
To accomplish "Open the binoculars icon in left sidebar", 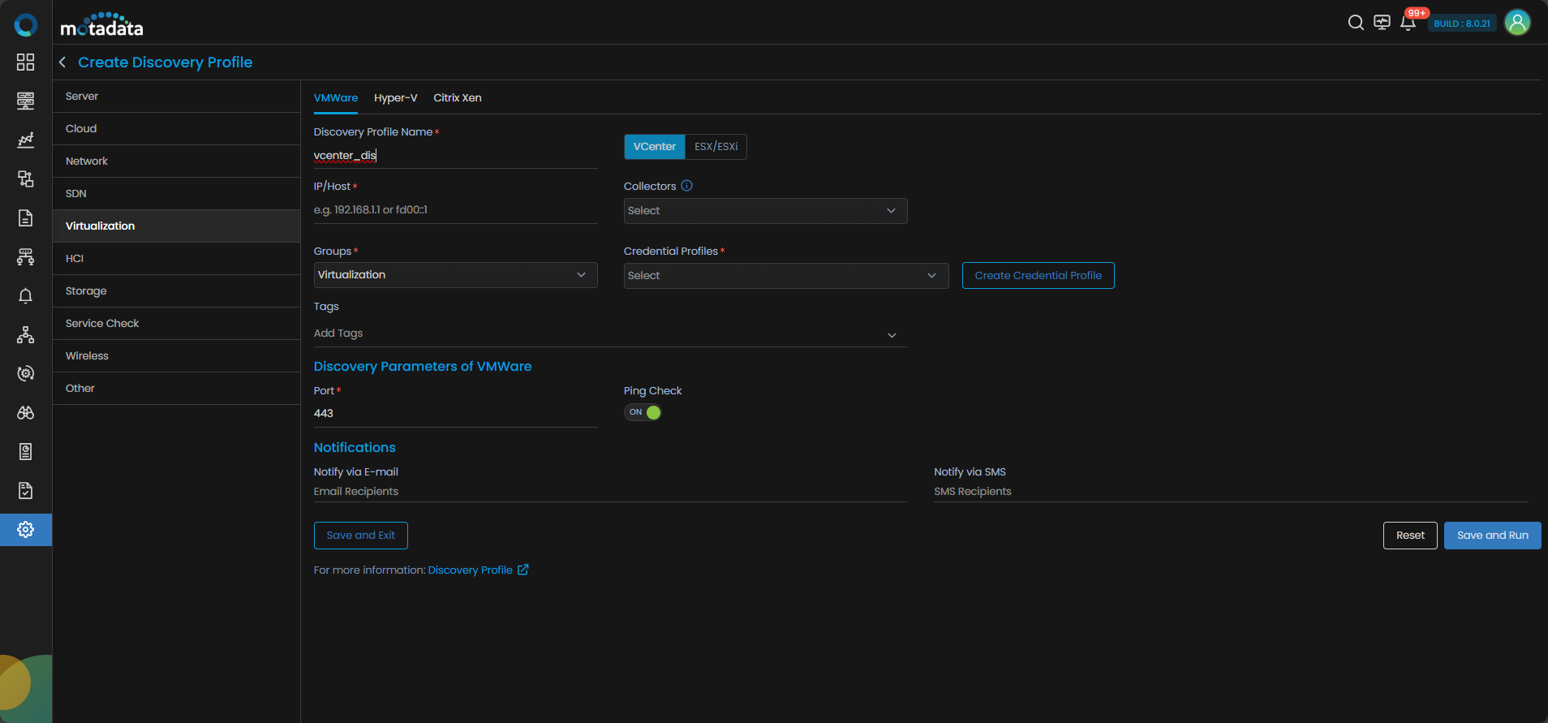I will tap(26, 413).
